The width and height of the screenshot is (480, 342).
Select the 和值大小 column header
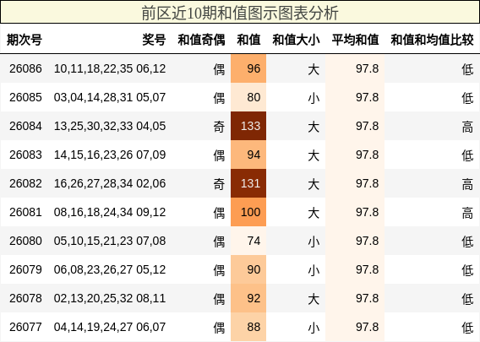pos(296,40)
